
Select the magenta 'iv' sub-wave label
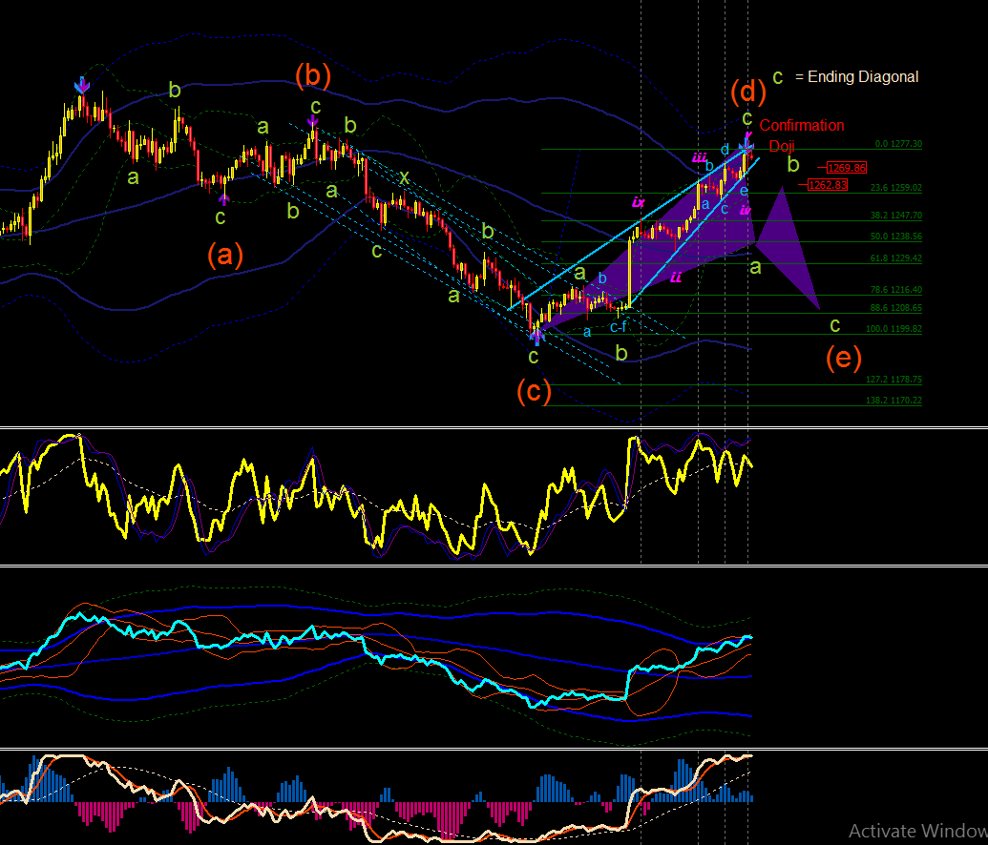pyautogui.click(x=746, y=210)
